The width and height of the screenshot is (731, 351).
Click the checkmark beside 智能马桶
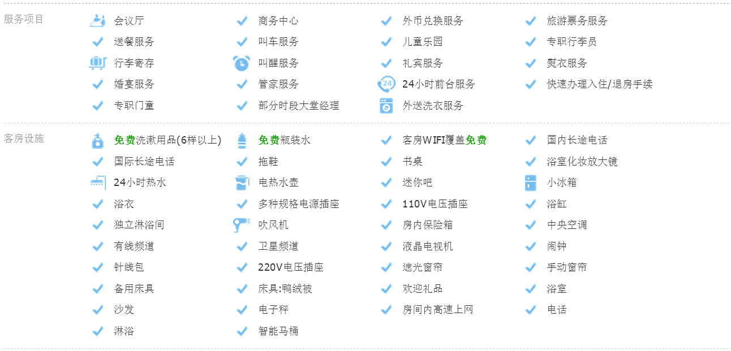pyautogui.click(x=242, y=331)
